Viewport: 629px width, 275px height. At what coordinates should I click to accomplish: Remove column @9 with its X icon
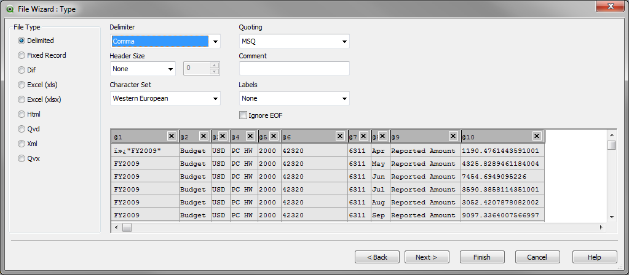tap(453, 136)
